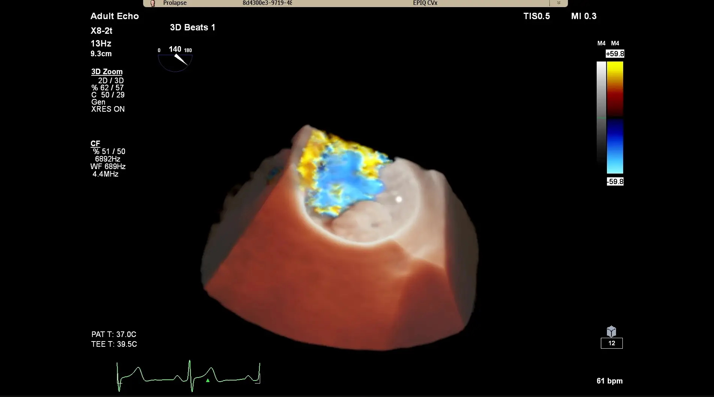
Task: Click the XRES ON setting
Action: point(108,109)
